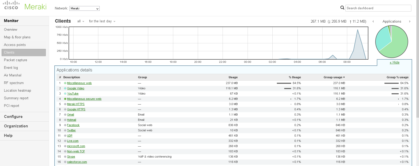
Task: Click the Miscellaneous secure web color dot
Action: 65,99
